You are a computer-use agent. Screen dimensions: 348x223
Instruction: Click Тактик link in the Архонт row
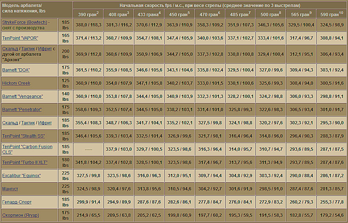coord(28,49)
